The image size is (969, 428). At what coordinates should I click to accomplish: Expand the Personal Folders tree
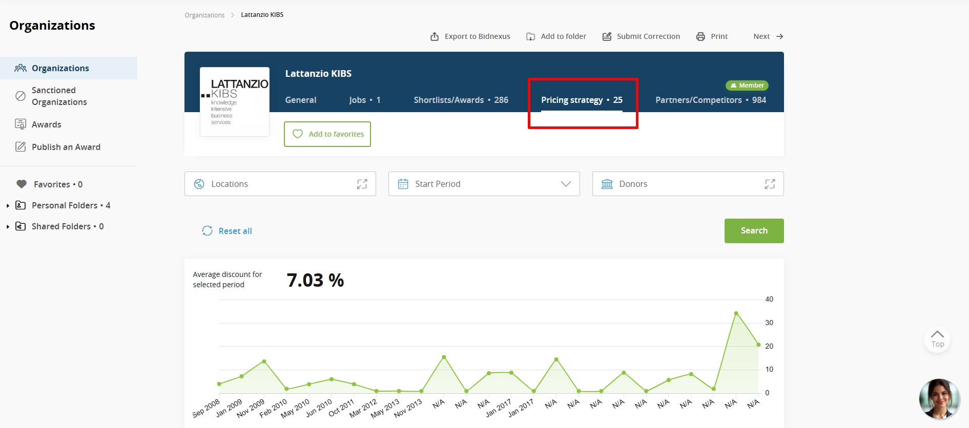pos(8,206)
